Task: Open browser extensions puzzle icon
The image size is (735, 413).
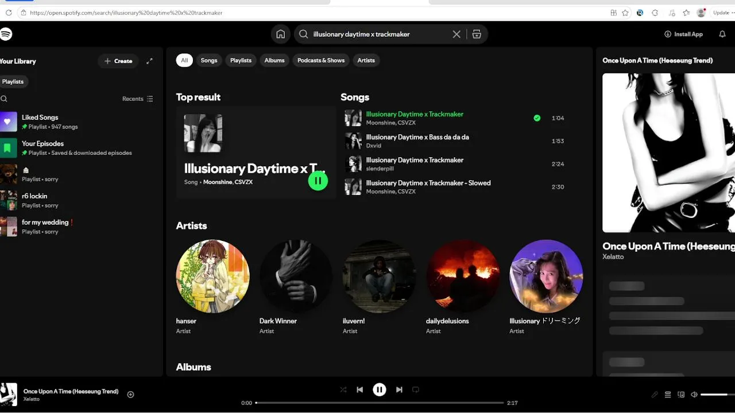Action: pos(655,13)
